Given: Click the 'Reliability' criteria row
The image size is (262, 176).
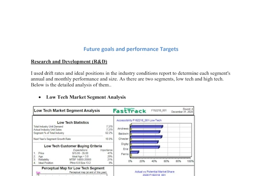Looking at the screenshot, I should tap(73, 160).
